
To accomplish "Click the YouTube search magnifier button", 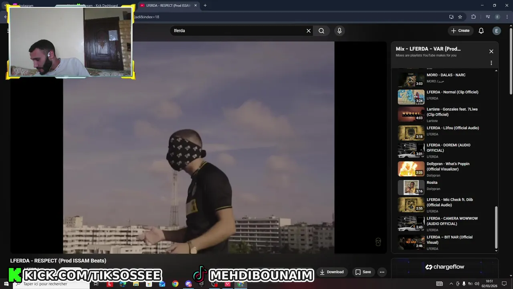I will pos(321,31).
